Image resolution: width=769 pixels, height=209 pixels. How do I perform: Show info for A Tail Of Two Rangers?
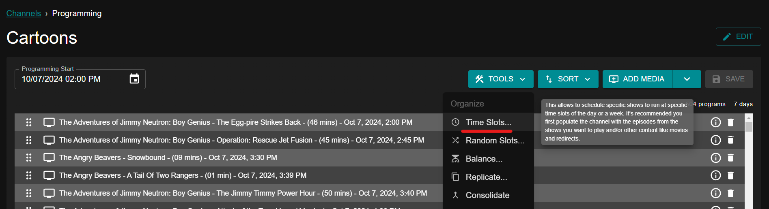tap(715, 175)
